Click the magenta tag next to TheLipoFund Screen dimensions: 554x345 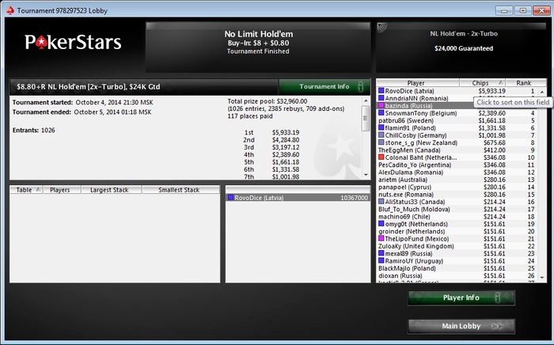tap(381, 239)
